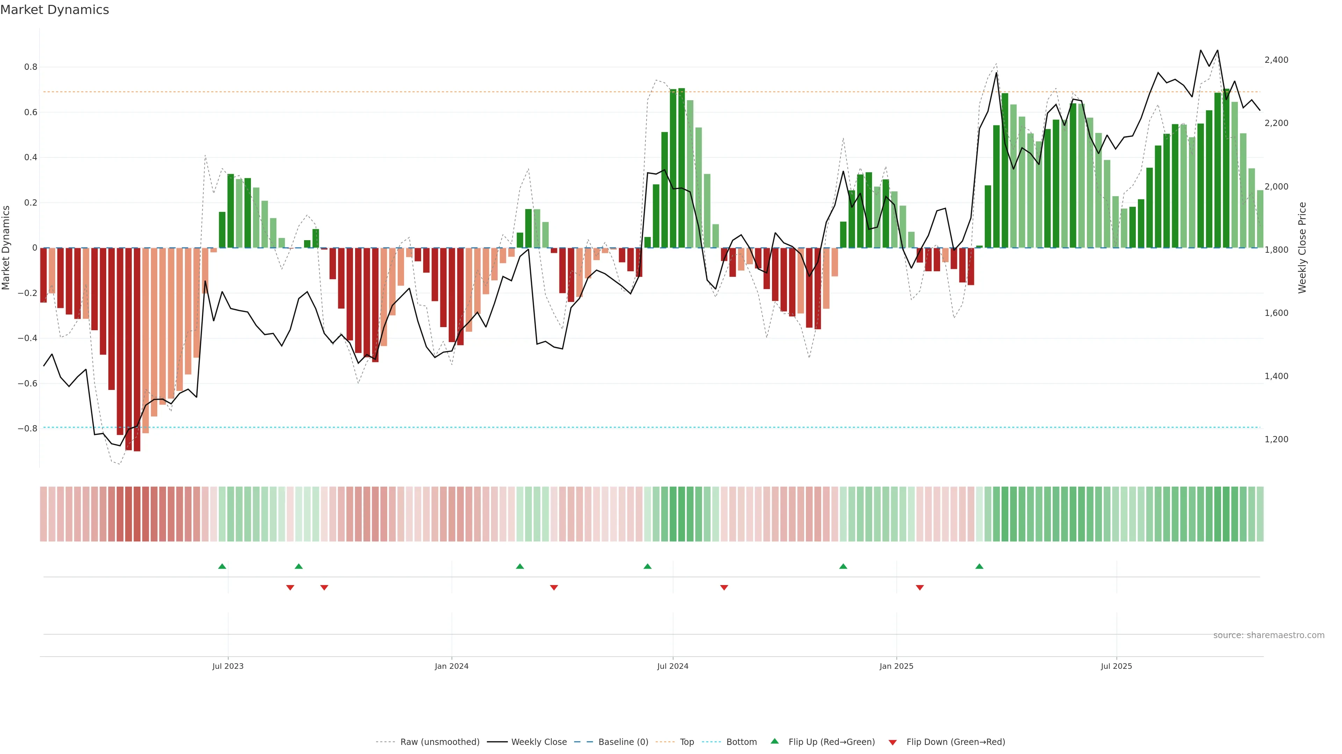The image size is (1342, 754).
Task: Click red flip-down marker just after Jan 2025
Action: (920, 587)
